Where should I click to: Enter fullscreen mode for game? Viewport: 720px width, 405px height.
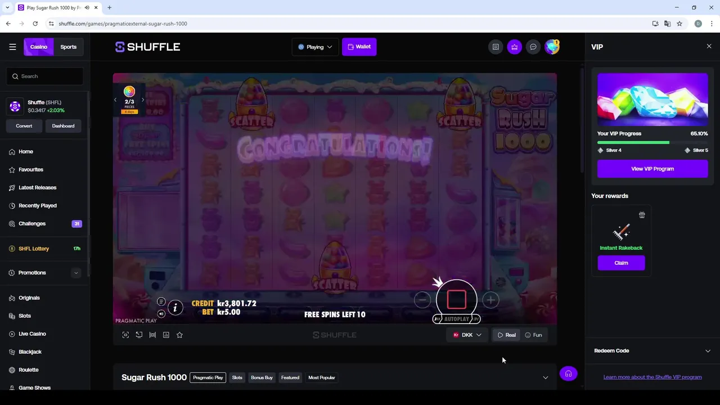(x=125, y=335)
